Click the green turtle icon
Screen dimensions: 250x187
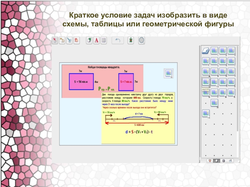click(x=131, y=41)
